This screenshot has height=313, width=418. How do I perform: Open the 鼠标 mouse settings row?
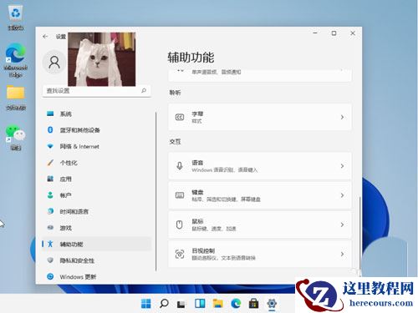pyautogui.click(x=260, y=225)
